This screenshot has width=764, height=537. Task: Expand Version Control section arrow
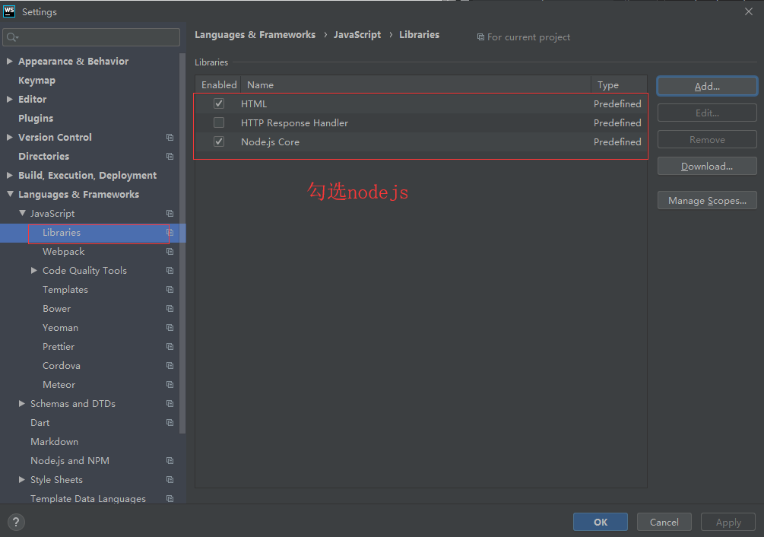tap(10, 138)
